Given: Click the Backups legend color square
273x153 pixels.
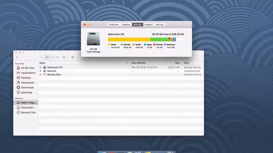Looking at the screenshot, I should [165, 45].
